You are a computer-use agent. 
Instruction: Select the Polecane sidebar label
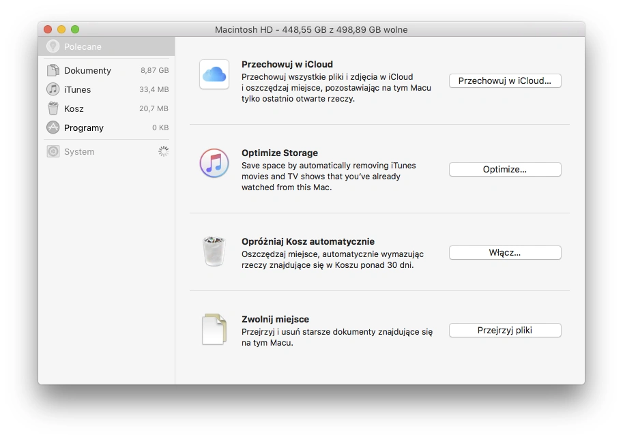tap(83, 47)
